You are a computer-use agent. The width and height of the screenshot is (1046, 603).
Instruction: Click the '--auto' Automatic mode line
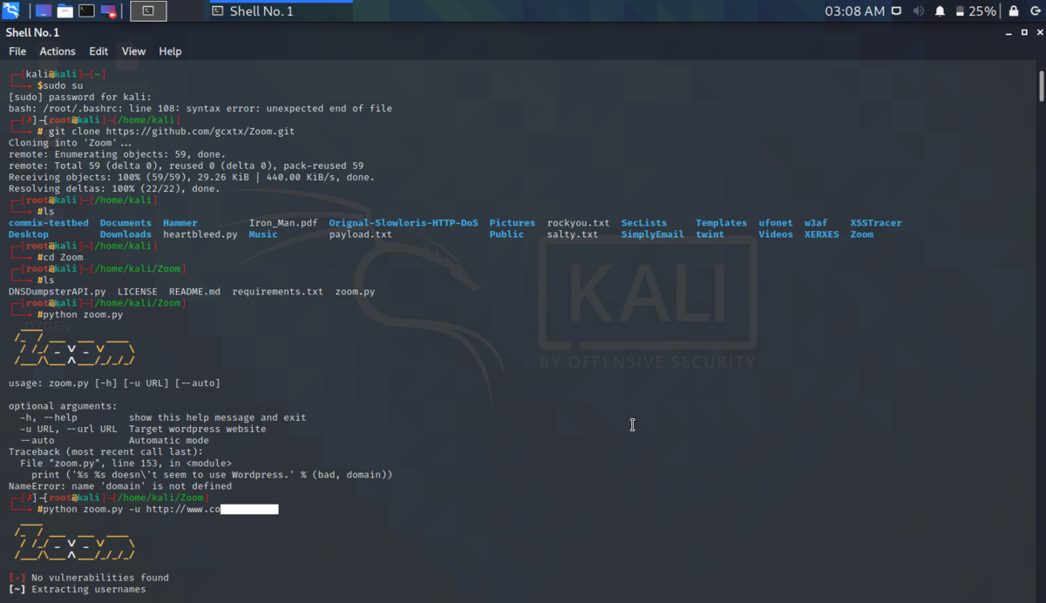114,441
